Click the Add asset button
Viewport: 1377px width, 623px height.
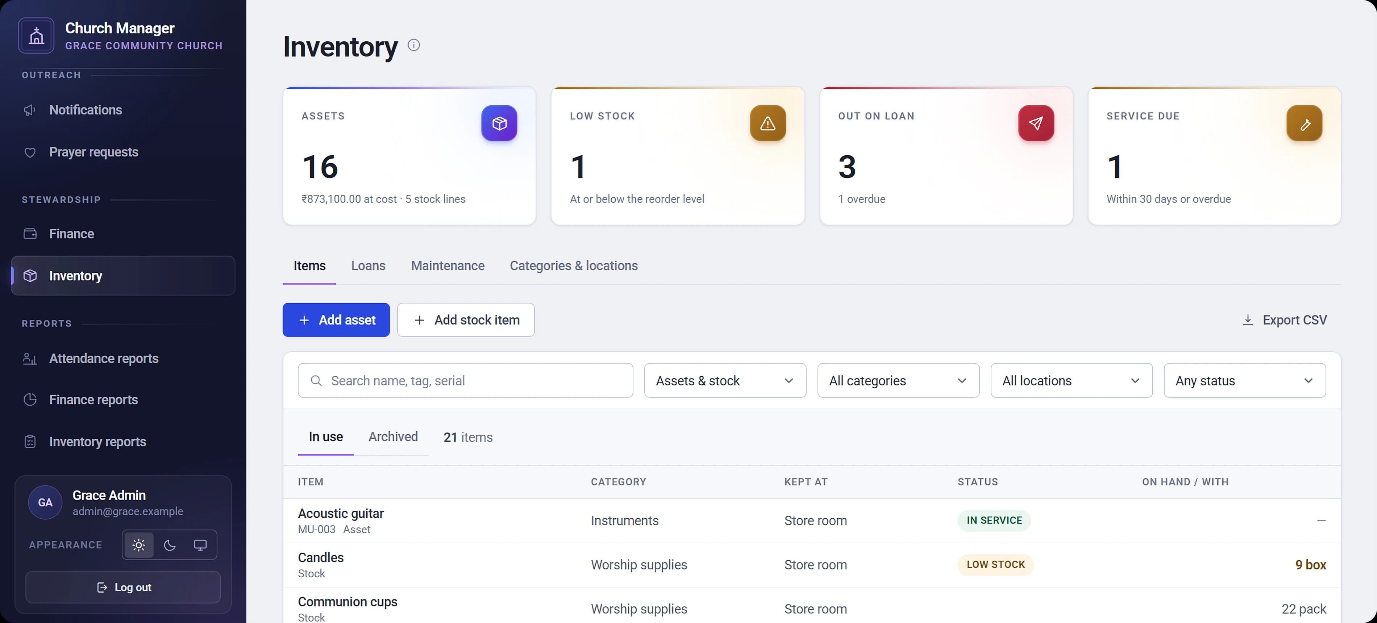(336, 320)
